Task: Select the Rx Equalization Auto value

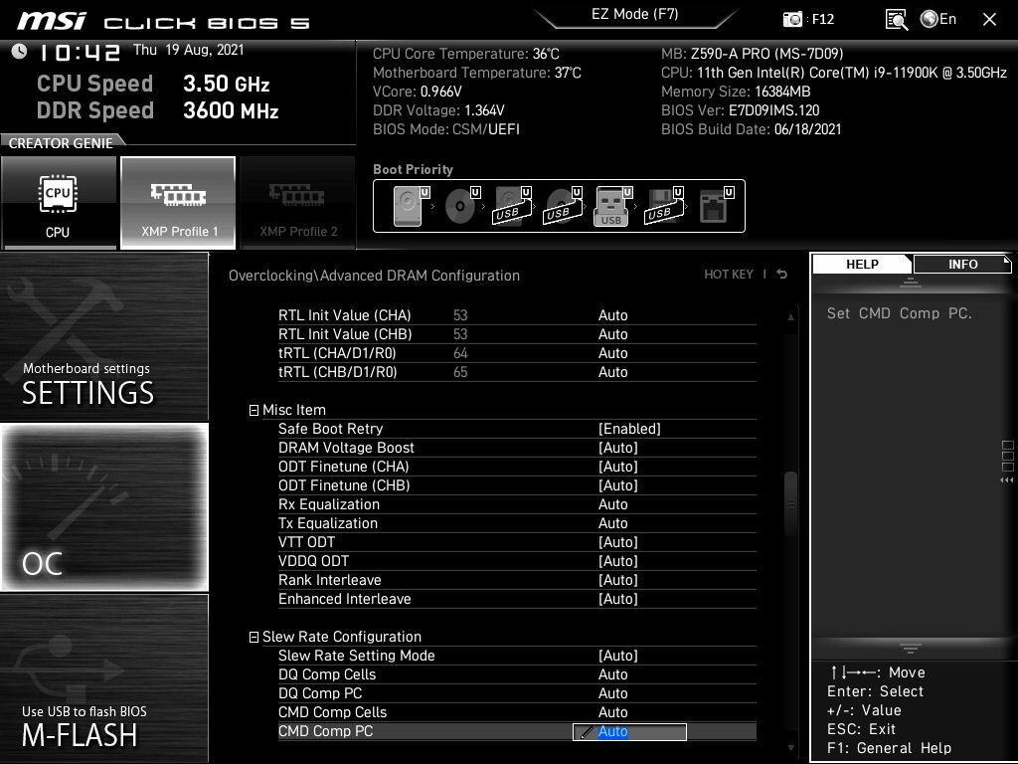Action: point(612,504)
